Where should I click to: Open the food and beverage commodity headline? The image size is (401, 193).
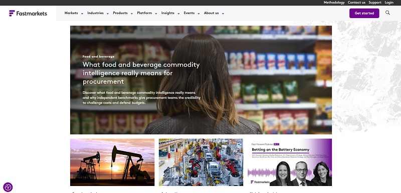[141, 73]
